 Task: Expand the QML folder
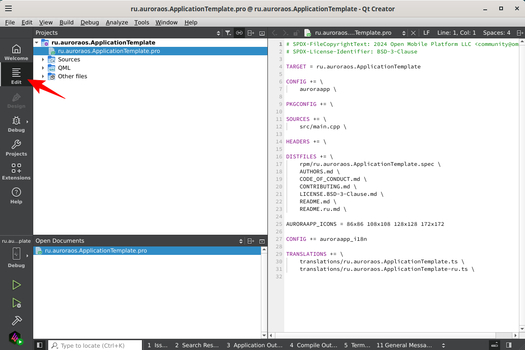coord(43,67)
